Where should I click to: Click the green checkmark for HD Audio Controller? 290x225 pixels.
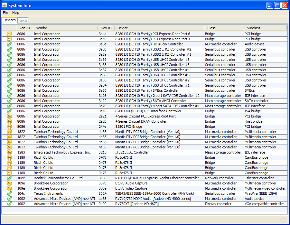9,44
